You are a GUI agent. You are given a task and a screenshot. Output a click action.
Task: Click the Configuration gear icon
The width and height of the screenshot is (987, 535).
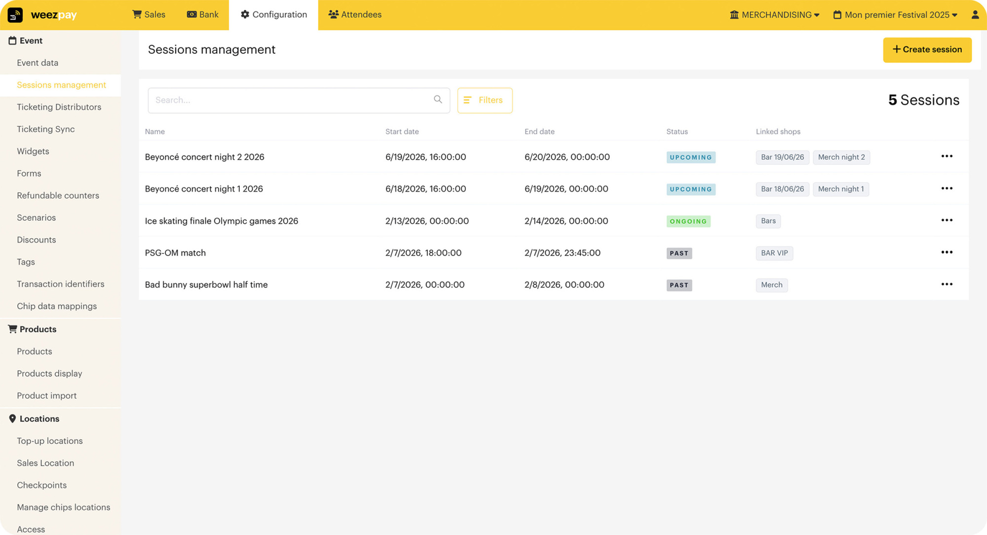[245, 14]
